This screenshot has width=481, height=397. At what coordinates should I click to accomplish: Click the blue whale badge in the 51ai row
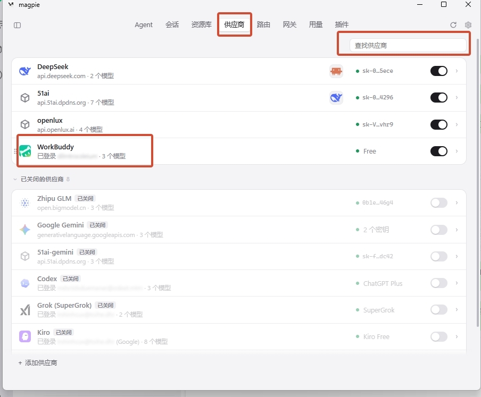(336, 98)
